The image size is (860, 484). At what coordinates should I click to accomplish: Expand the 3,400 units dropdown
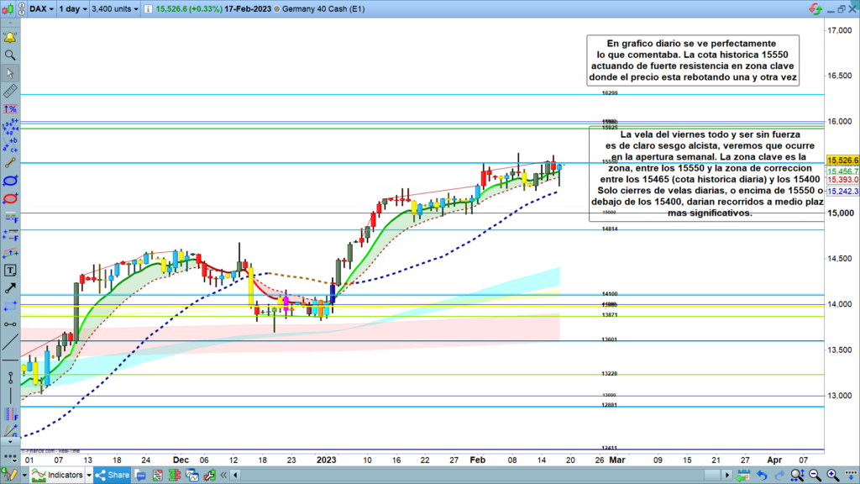pos(114,8)
